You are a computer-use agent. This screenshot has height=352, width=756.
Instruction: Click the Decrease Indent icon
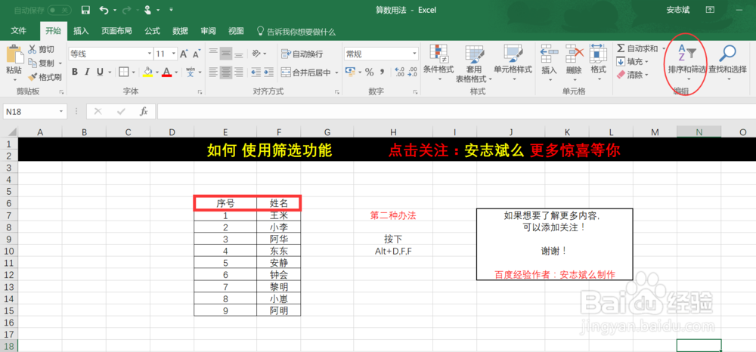coord(256,73)
